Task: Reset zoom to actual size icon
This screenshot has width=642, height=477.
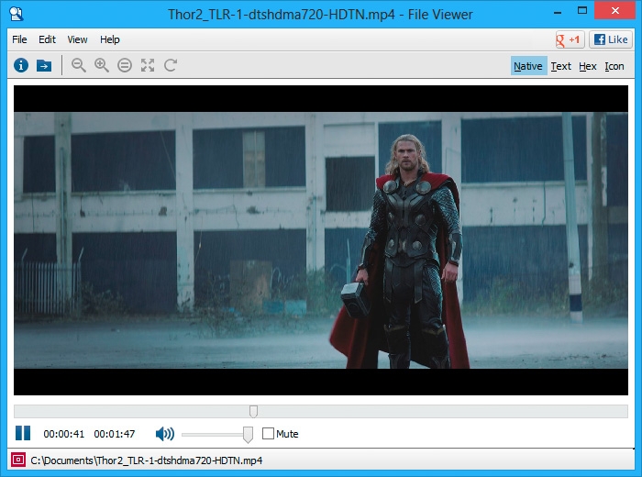Action: pyautogui.click(x=125, y=65)
